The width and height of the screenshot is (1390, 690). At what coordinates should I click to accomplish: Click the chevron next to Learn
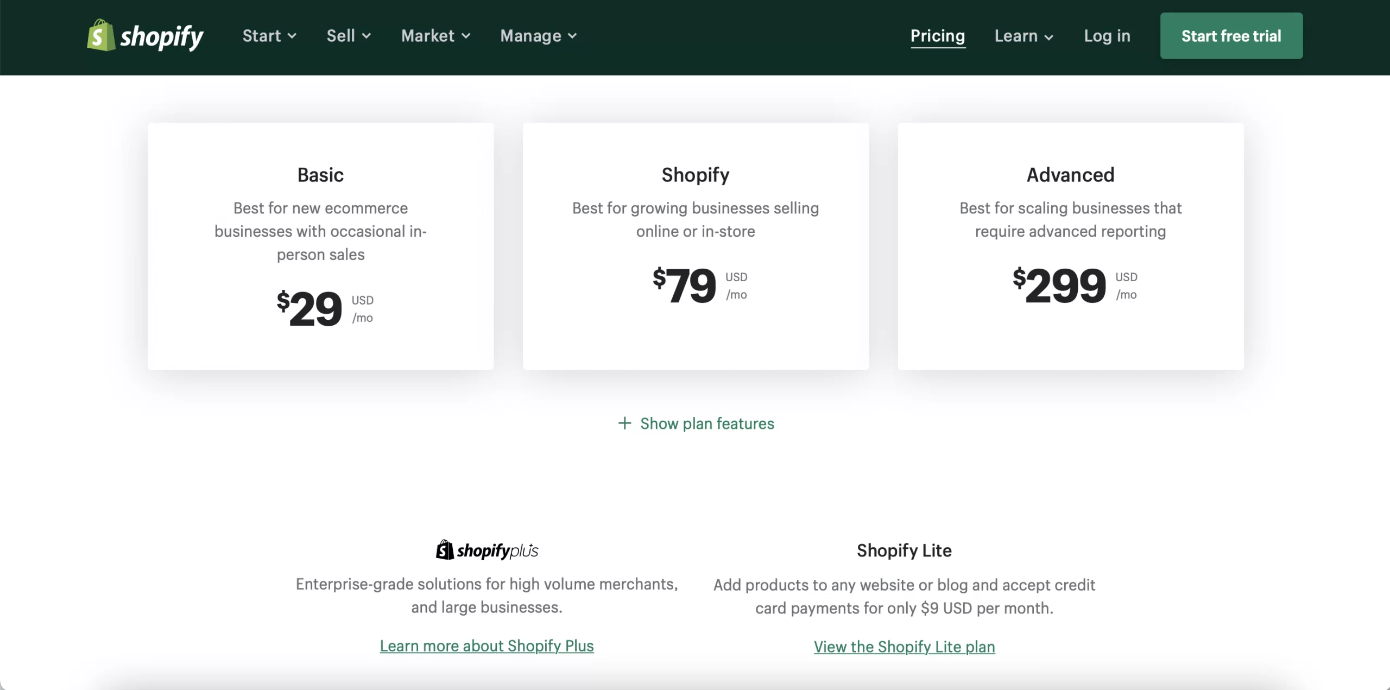(1049, 37)
